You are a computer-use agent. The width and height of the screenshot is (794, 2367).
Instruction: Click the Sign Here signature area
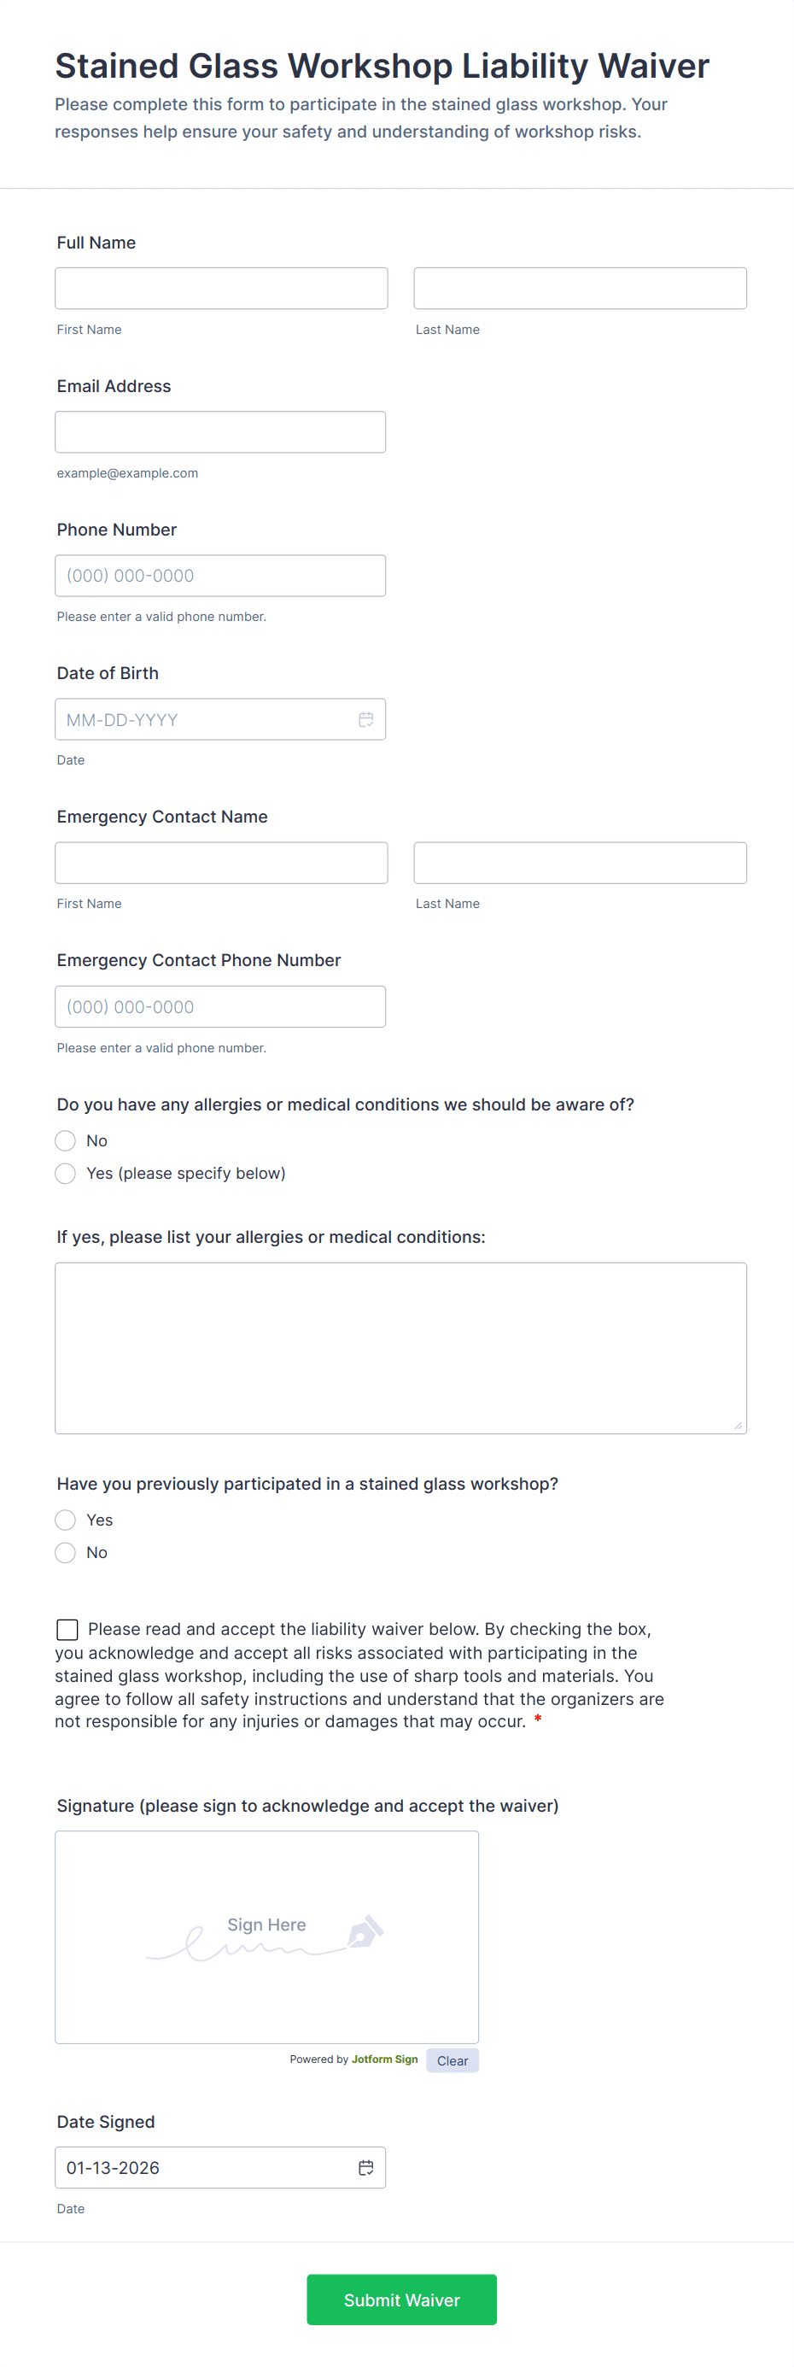(266, 1937)
